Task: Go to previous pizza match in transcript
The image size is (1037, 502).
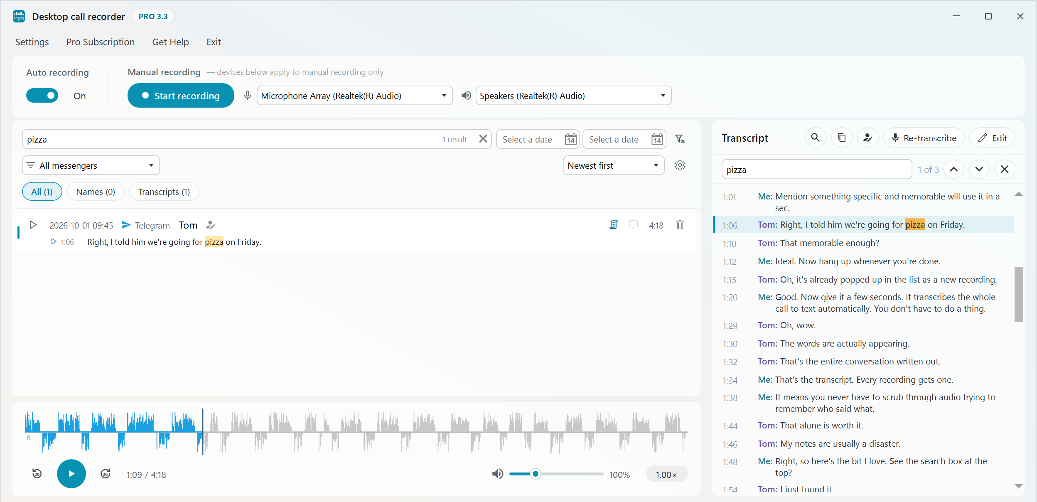Action: [954, 169]
